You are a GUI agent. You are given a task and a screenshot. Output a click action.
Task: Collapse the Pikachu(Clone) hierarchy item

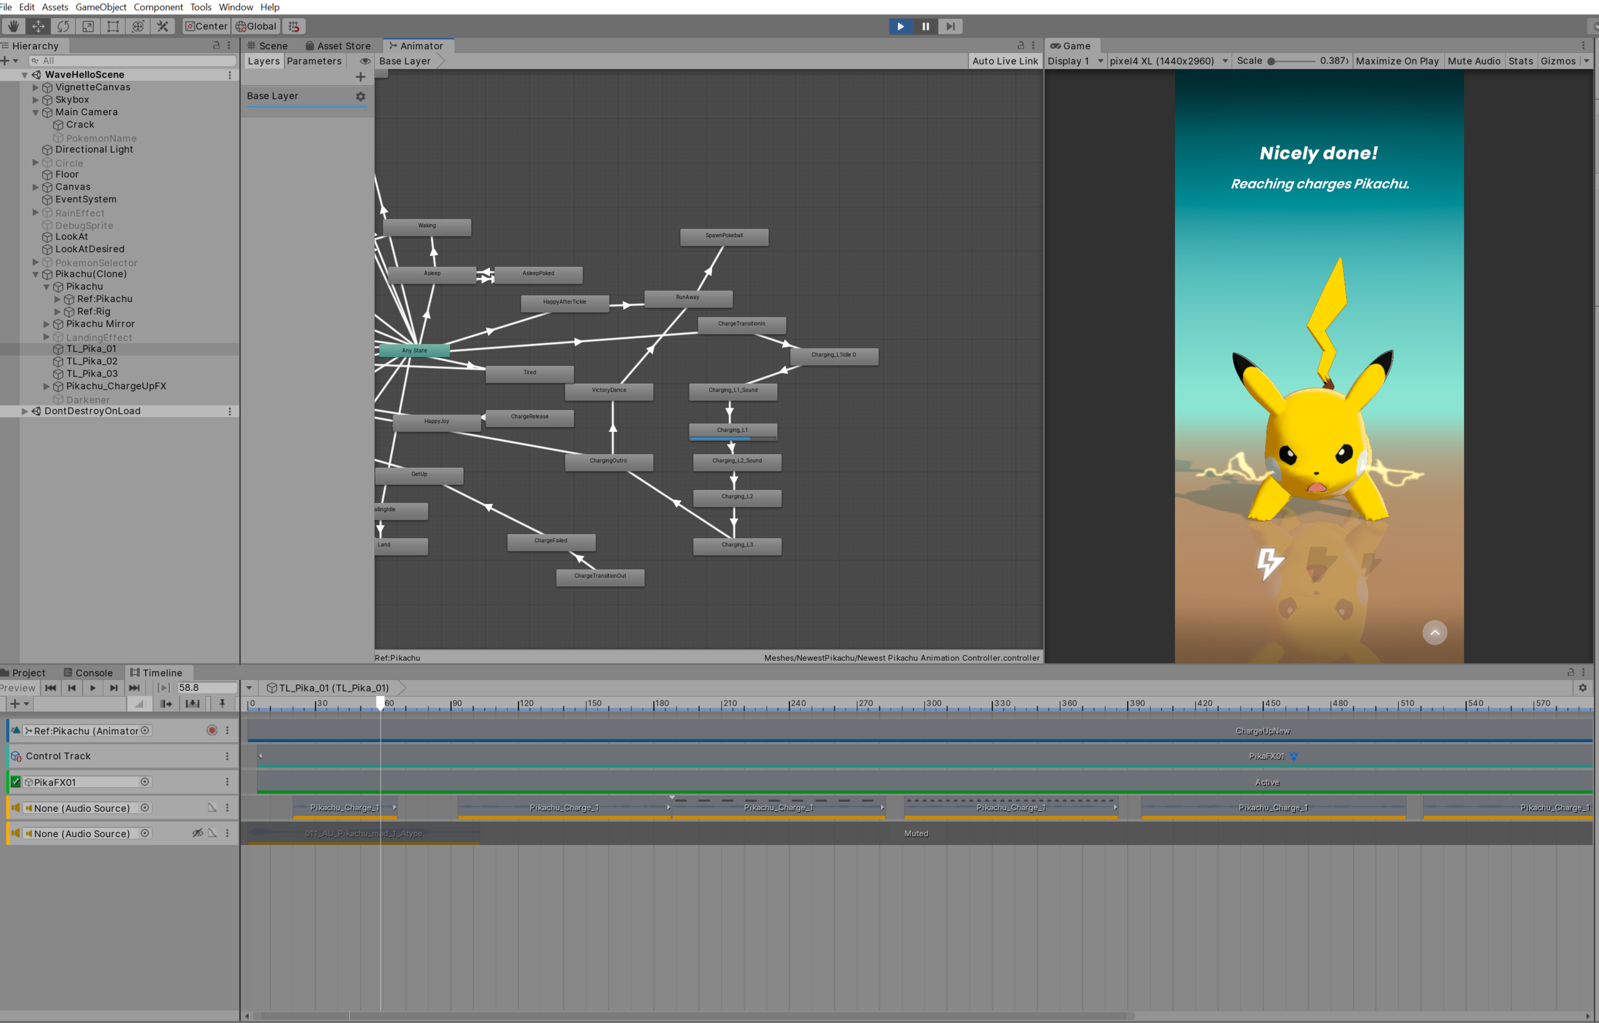pyautogui.click(x=36, y=274)
